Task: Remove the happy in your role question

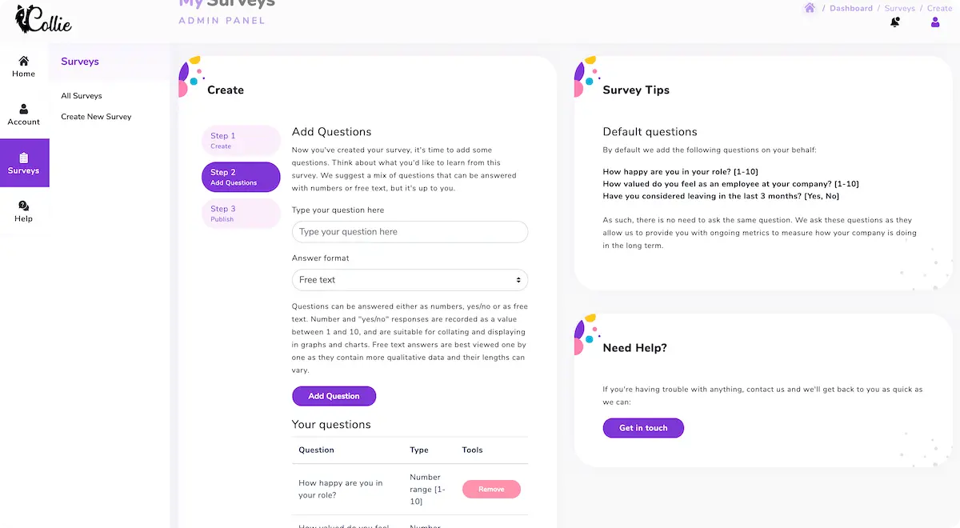Action: coord(491,489)
